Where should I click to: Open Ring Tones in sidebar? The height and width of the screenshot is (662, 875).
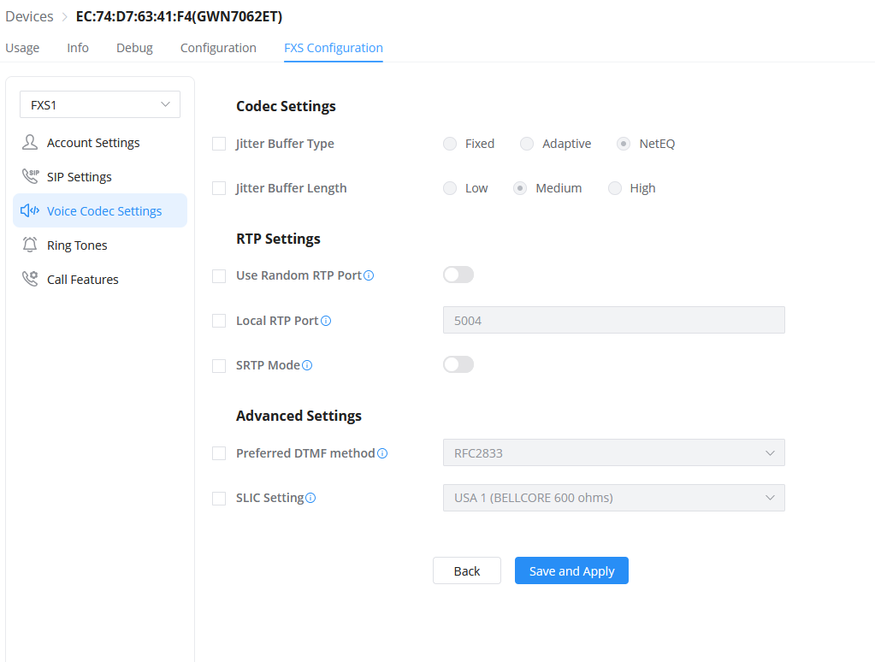click(100, 245)
